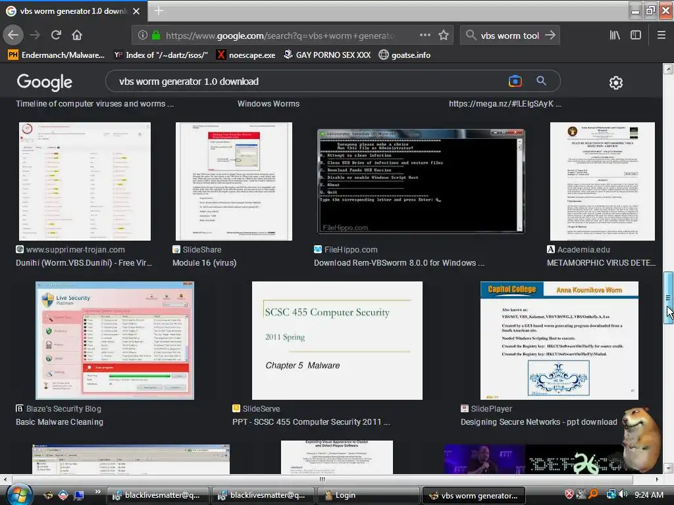This screenshot has width=674, height=505.
Task: Click Blaze's Security Blog source link
Action: pyautogui.click(x=64, y=409)
